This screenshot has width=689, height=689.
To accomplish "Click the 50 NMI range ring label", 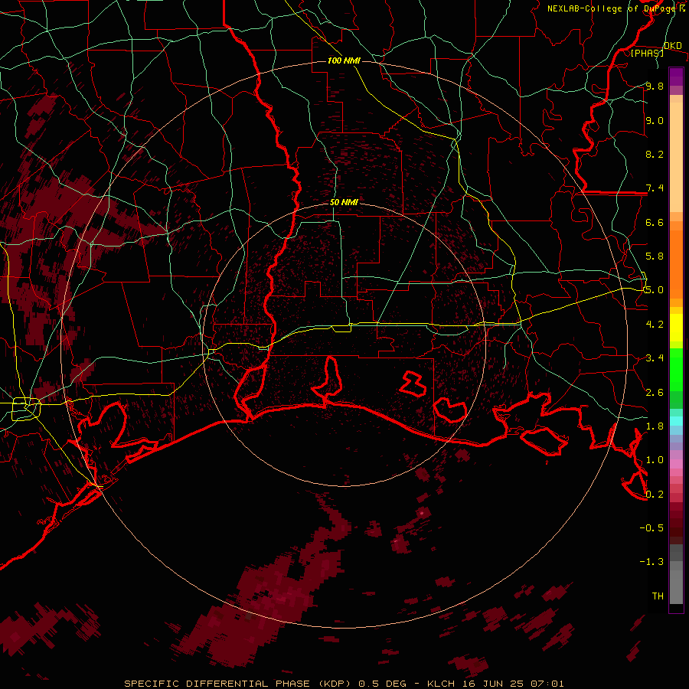I will [344, 202].
